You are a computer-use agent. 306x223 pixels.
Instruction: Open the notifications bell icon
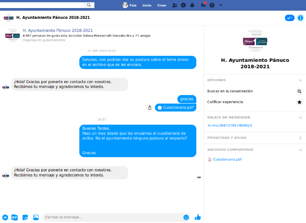tap(192, 5)
